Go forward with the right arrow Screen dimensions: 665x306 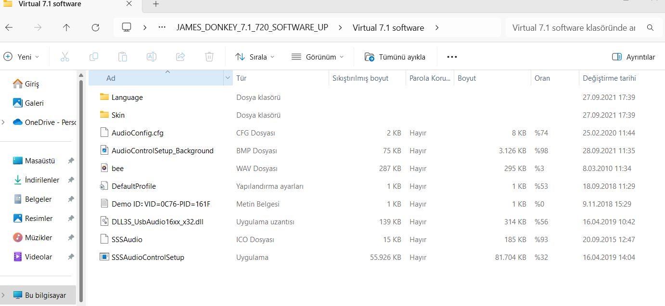tap(38, 27)
